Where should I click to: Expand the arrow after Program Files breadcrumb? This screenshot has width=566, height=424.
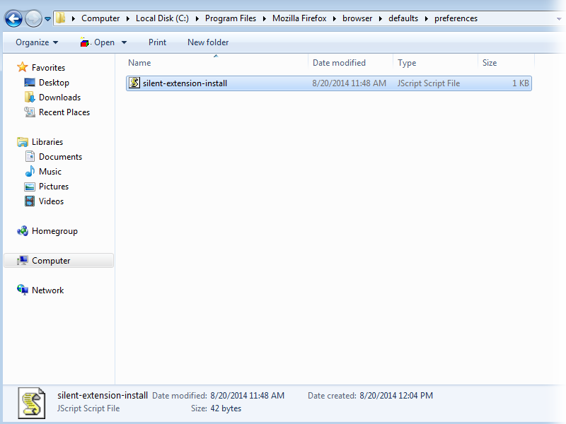264,19
